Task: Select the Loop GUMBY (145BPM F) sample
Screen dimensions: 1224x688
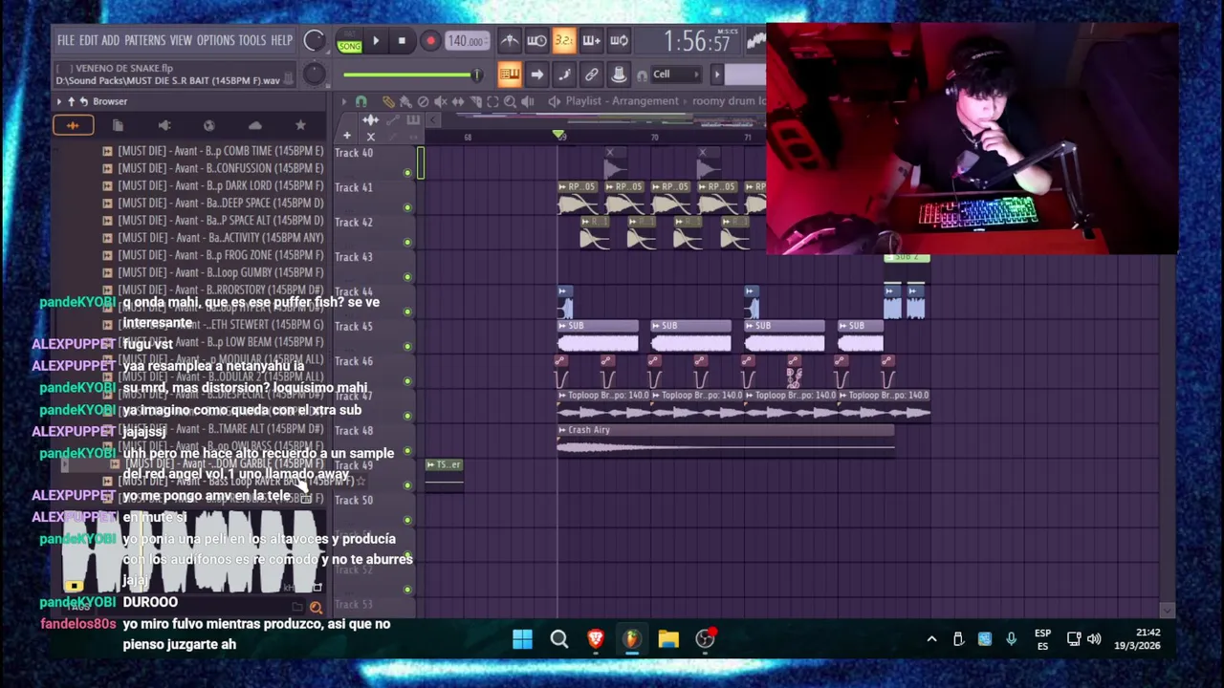Action: [212, 272]
